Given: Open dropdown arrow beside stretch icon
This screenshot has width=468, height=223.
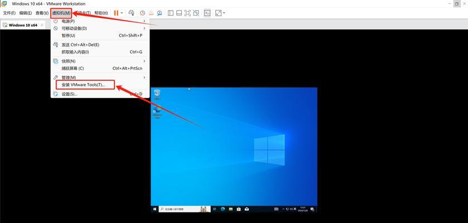Looking at the screenshot, I should [x=224, y=13].
